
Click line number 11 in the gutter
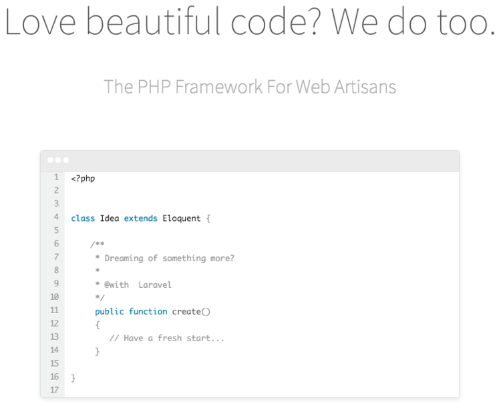coord(55,310)
